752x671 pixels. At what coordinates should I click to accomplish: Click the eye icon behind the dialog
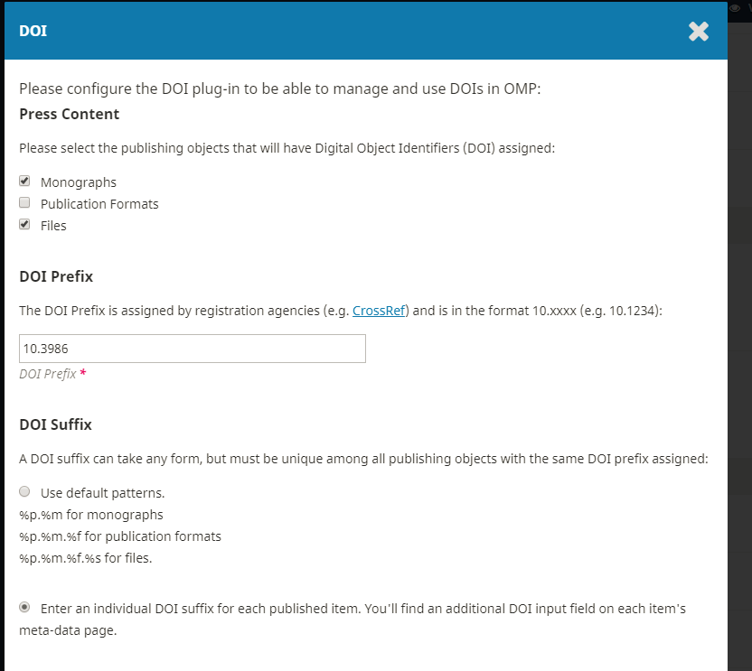tap(735, 8)
